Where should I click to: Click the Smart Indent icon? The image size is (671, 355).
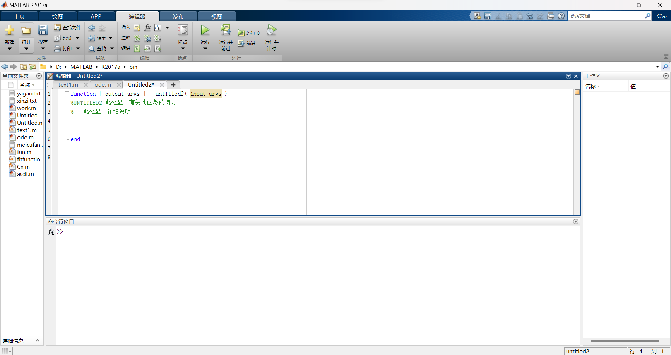click(x=137, y=49)
